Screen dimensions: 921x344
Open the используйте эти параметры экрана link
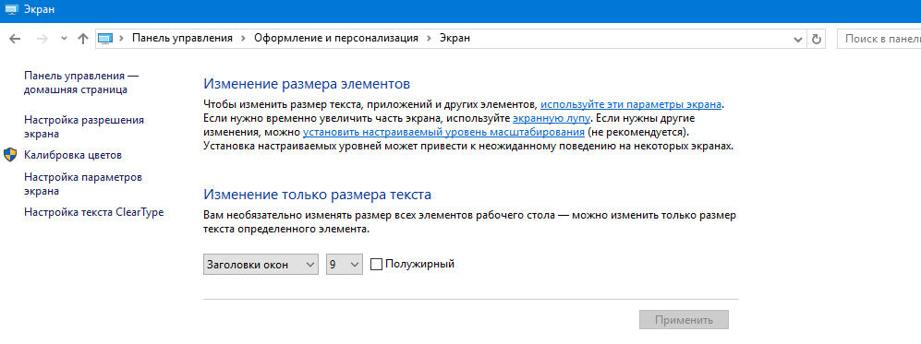point(631,105)
